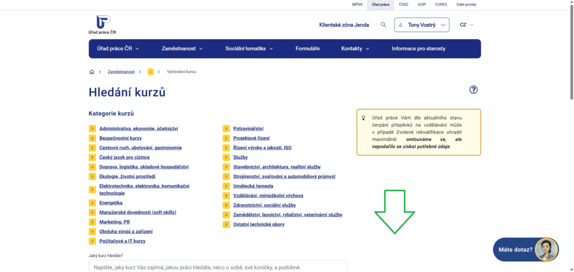Switch to the ČSSZ portal tab

(x=404, y=4)
